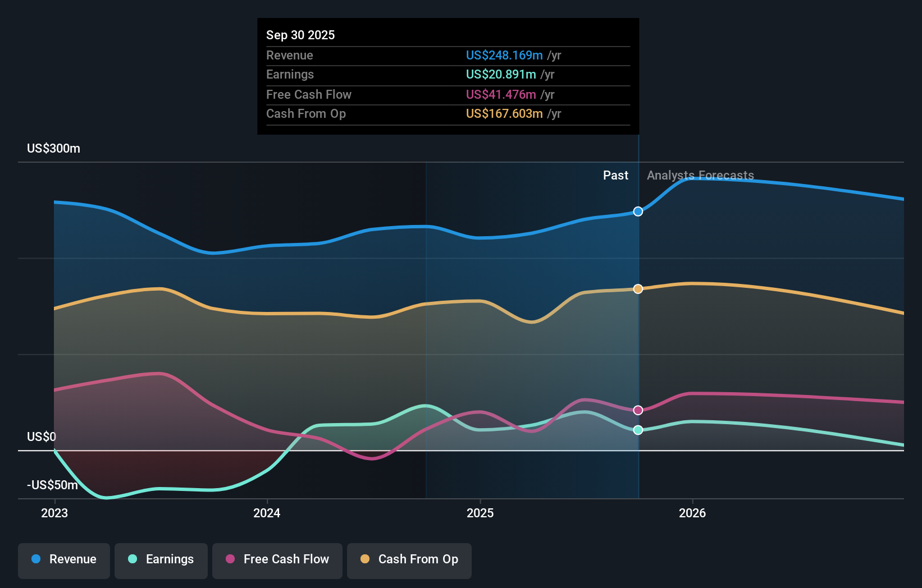This screenshot has width=922, height=588.
Task: Click the orange Cash From Op legend dot
Action: 364,559
